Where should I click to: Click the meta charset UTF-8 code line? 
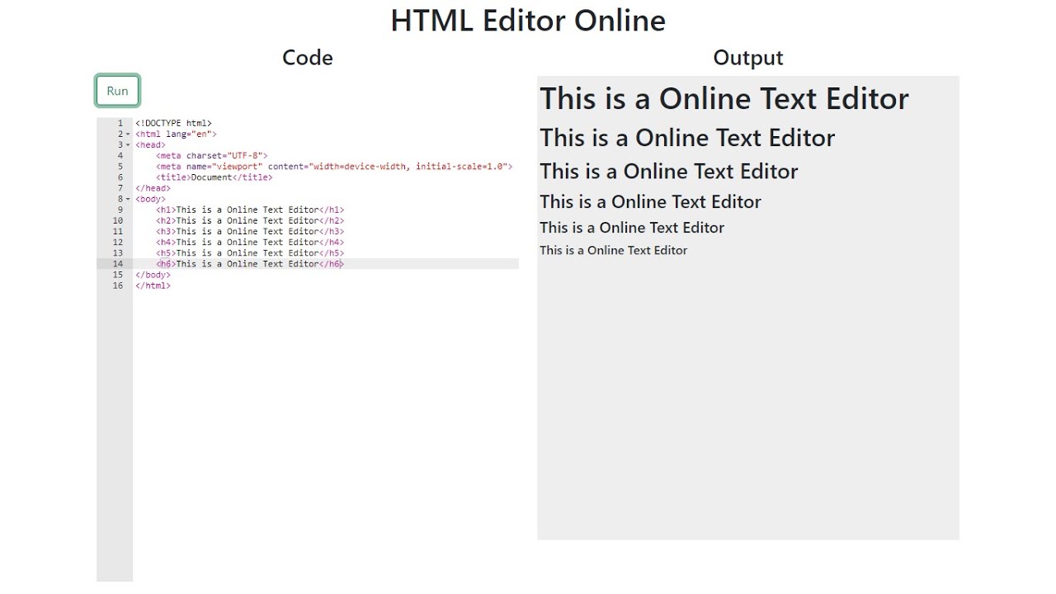pos(212,155)
